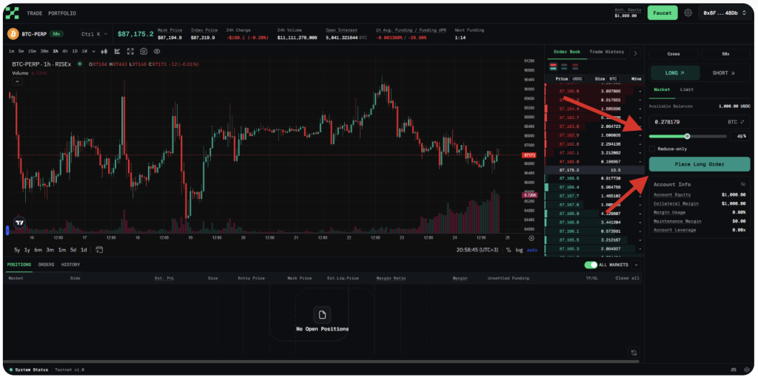The image size is (758, 380).
Task: Open the Limit order tab
Action: pos(687,89)
